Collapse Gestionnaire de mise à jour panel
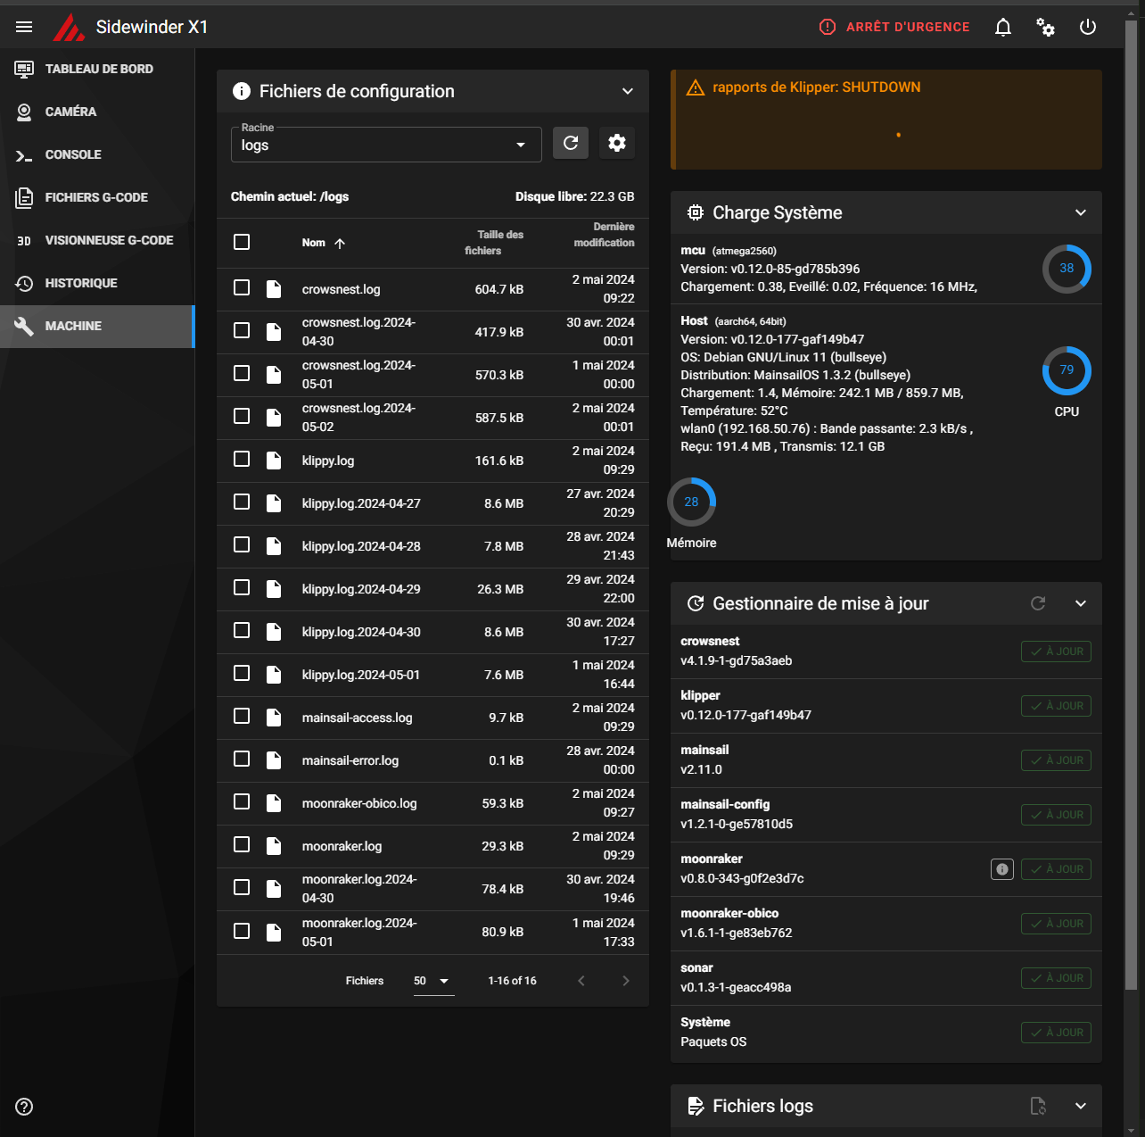 coord(1081,603)
